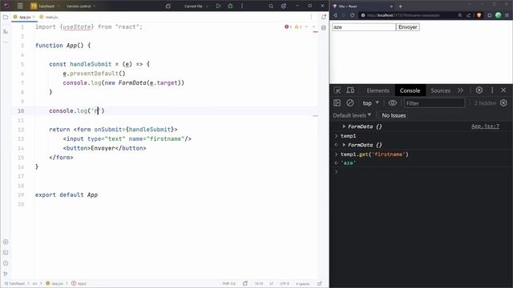
Task: Click the TutoReact breadcrumb in status bar
Action: 14,283
